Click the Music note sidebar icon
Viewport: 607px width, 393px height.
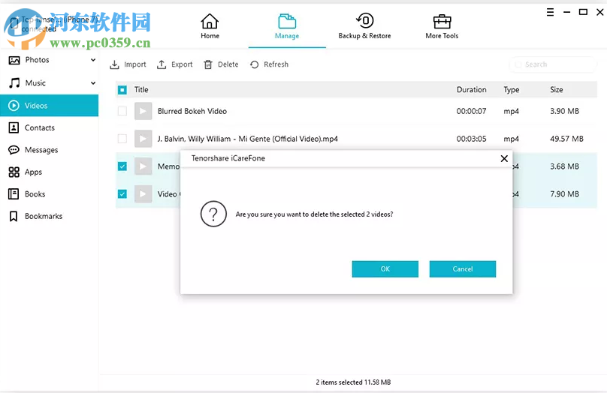pos(14,82)
